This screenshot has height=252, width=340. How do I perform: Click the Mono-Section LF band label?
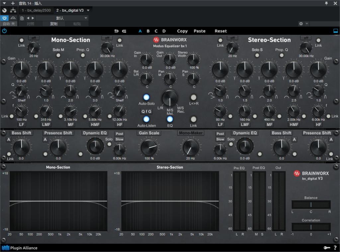coord(22,125)
